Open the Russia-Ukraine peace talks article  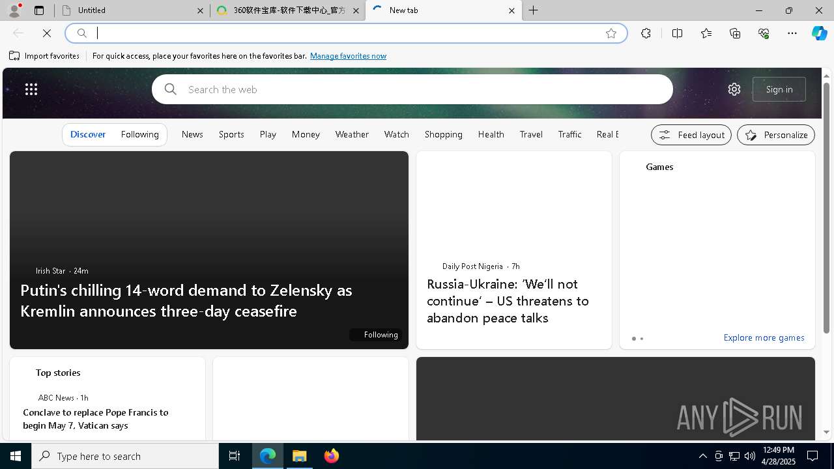pos(508,301)
